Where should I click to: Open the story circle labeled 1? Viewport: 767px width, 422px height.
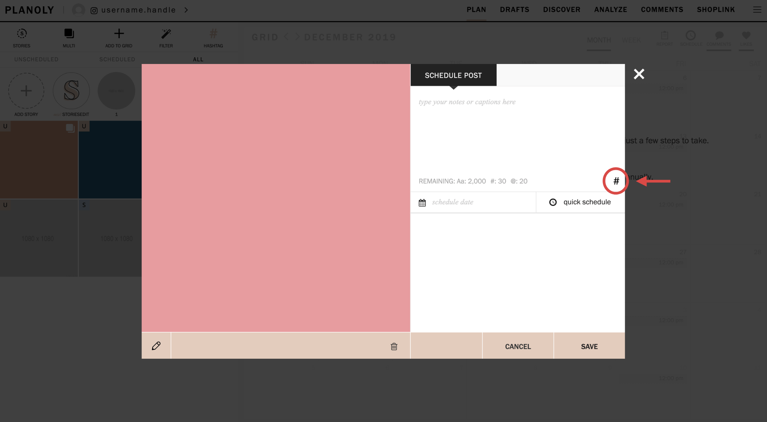point(116,91)
